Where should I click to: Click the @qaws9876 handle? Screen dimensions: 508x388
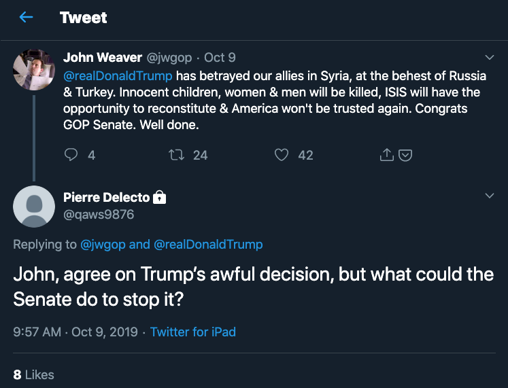coord(99,215)
